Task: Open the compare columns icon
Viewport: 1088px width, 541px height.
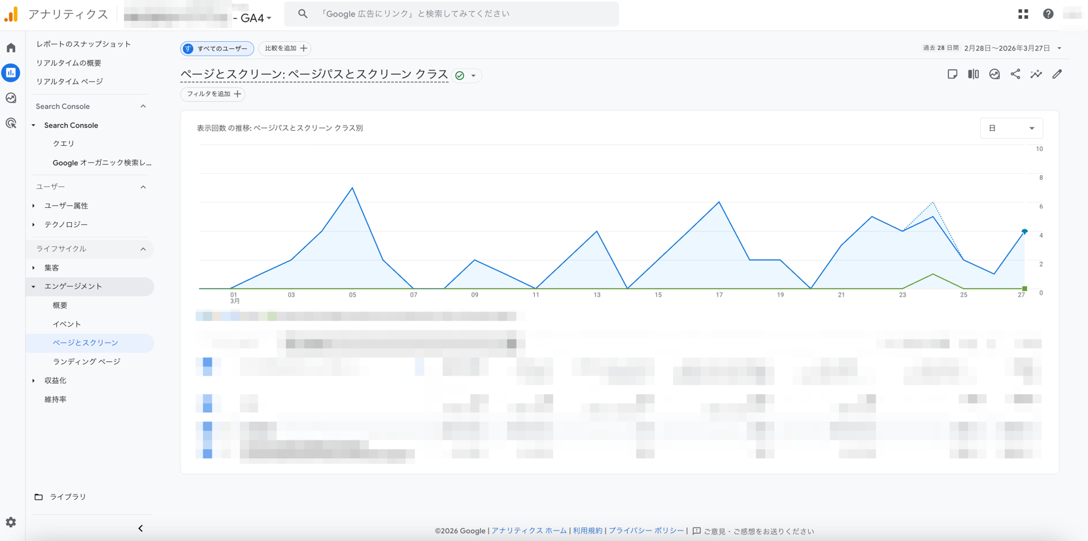Action: 973,74
